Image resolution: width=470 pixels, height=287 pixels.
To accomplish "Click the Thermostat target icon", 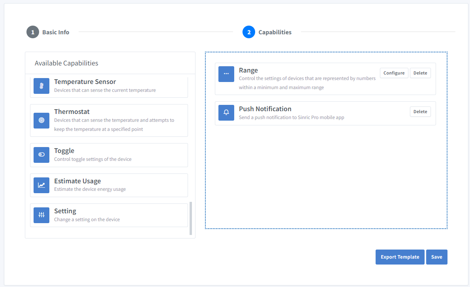I will pyautogui.click(x=41, y=120).
